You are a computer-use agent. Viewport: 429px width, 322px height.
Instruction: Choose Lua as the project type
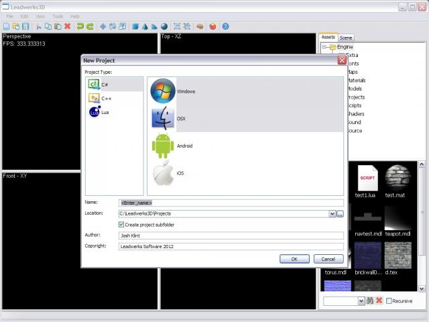pos(95,112)
